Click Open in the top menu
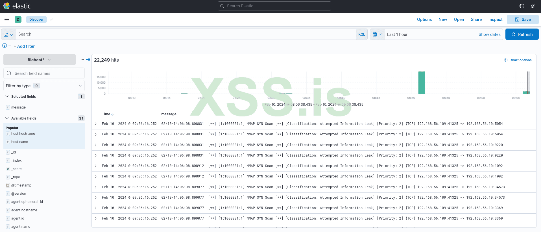541x232 pixels. coord(459,19)
